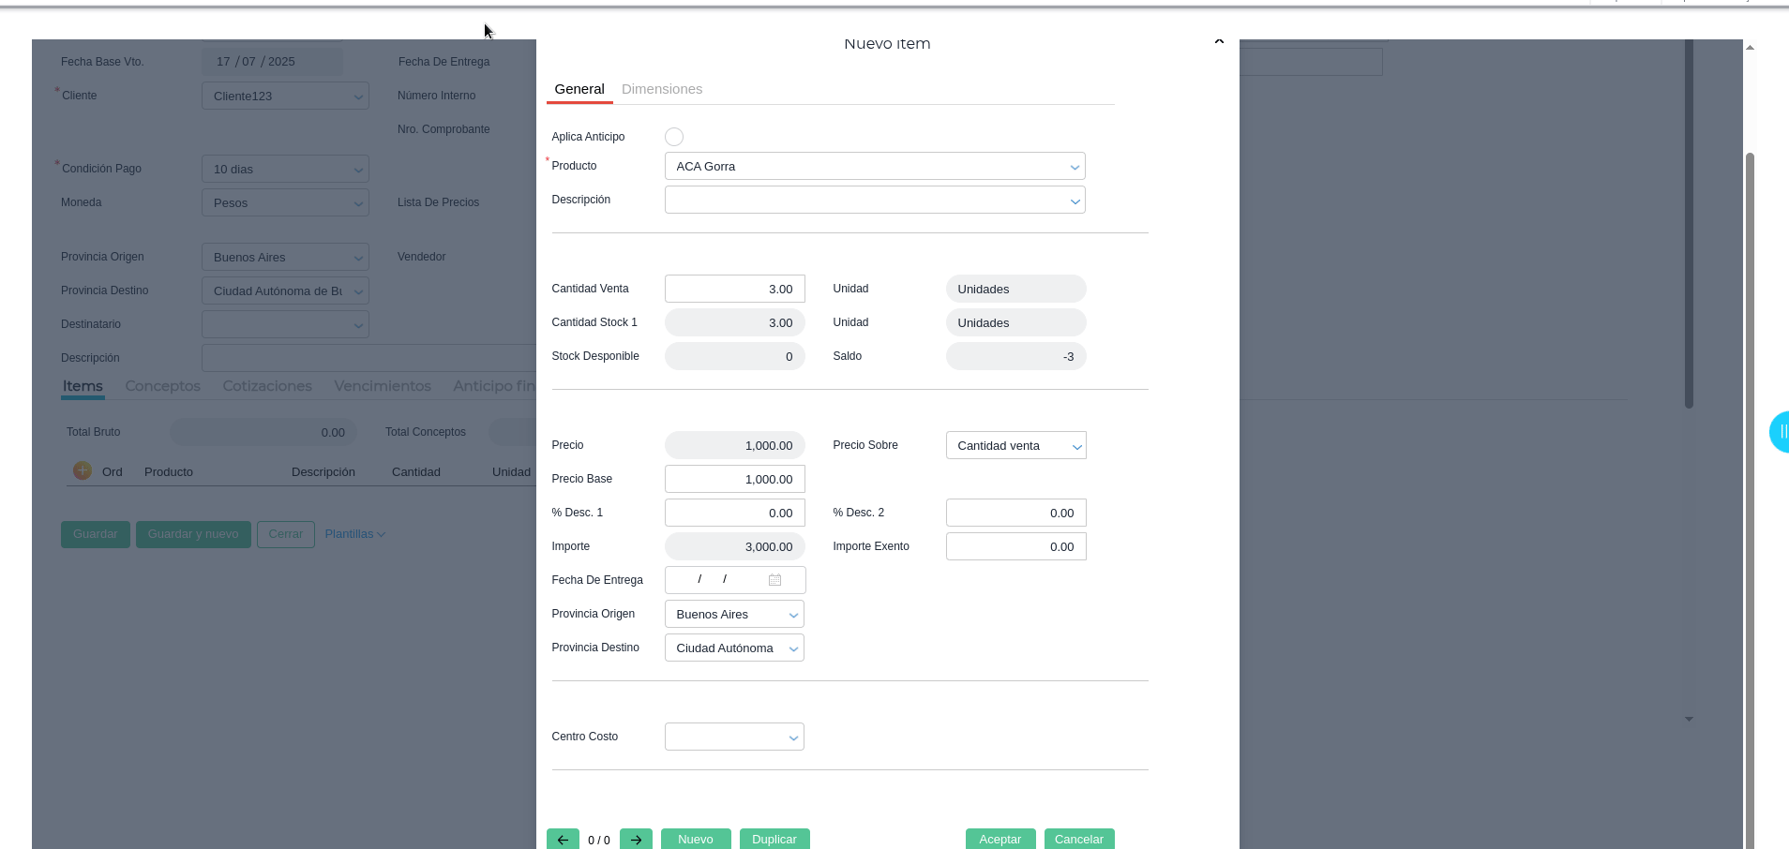
Task: Click the page vertical scrollbar
Action: pos(1750,469)
